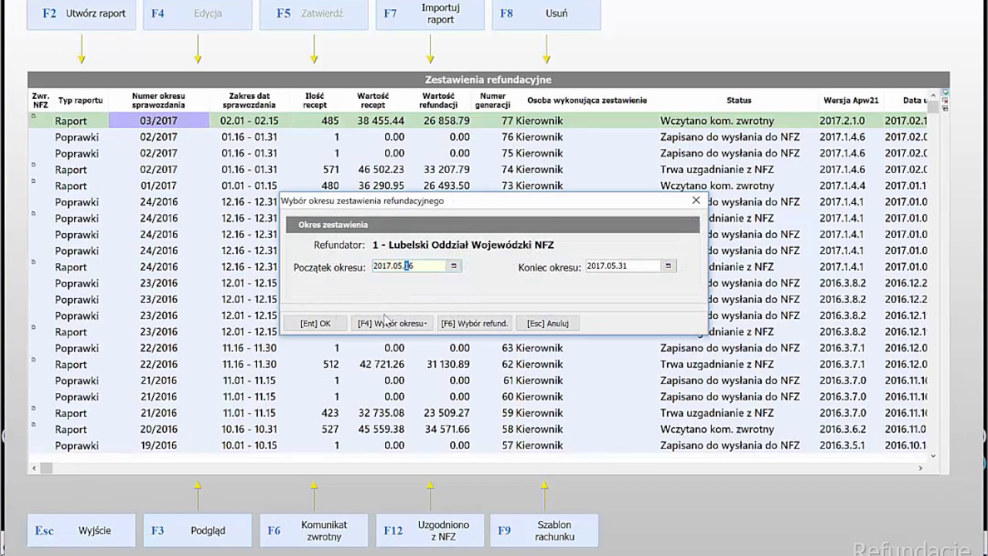Click the F5 Zatwierdź button
The width and height of the screenshot is (988, 556).
tap(313, 14)
